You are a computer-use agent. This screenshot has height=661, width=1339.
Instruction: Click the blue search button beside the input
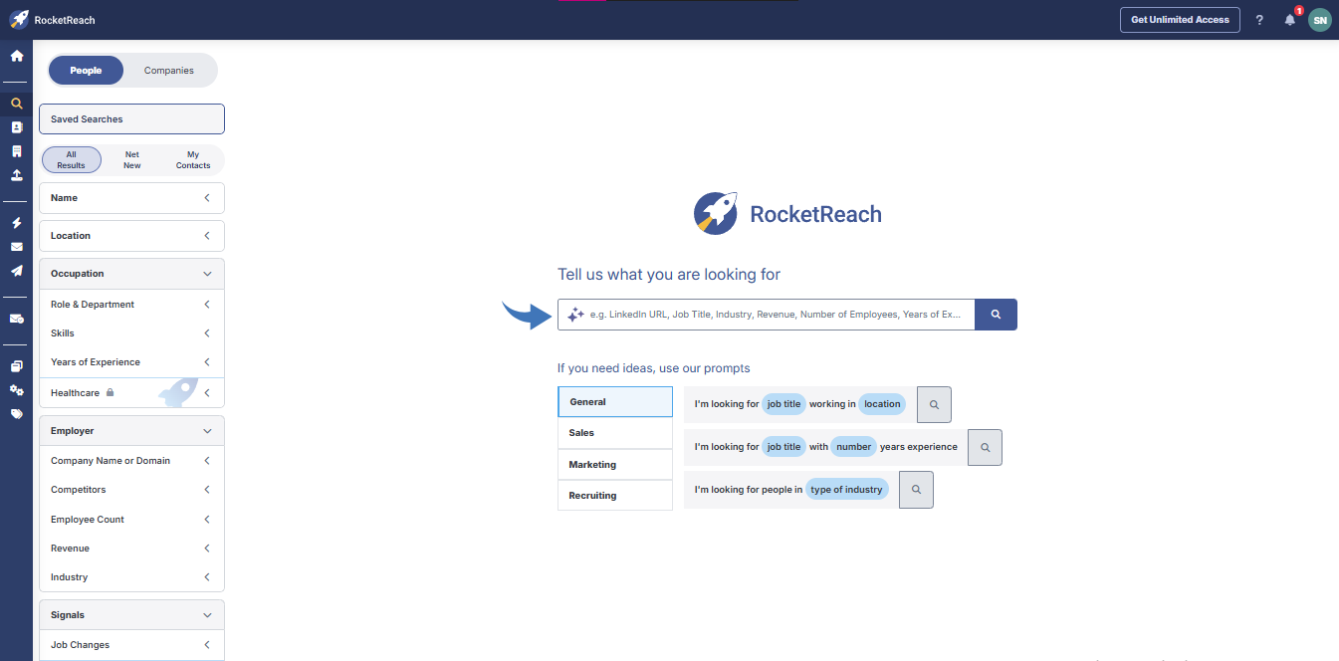pyautogui.click(x=996, y=315)
